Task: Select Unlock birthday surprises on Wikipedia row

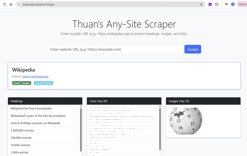Action: pos(44,123)
